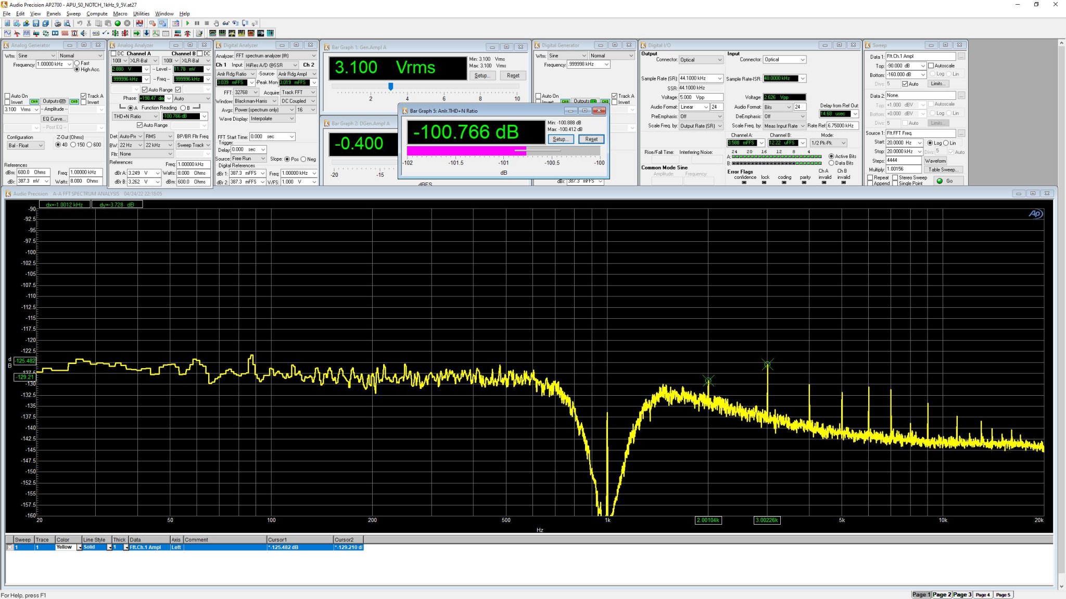Click Reset button in Bar Graph 5 window
Screen dimensions: 1066x599
click(591, 139)
